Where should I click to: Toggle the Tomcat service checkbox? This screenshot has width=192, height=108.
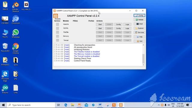pos(57,40)
